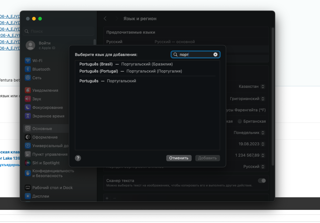Select the Siri и Spotlight label
The height and width of the screenshot is (223, 320).
coord(46,163)
